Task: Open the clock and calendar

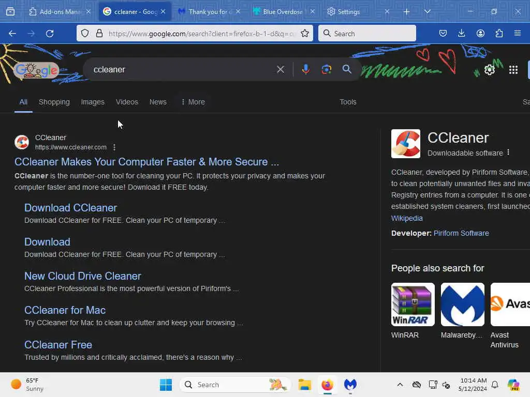Action: tap(473, 385)
